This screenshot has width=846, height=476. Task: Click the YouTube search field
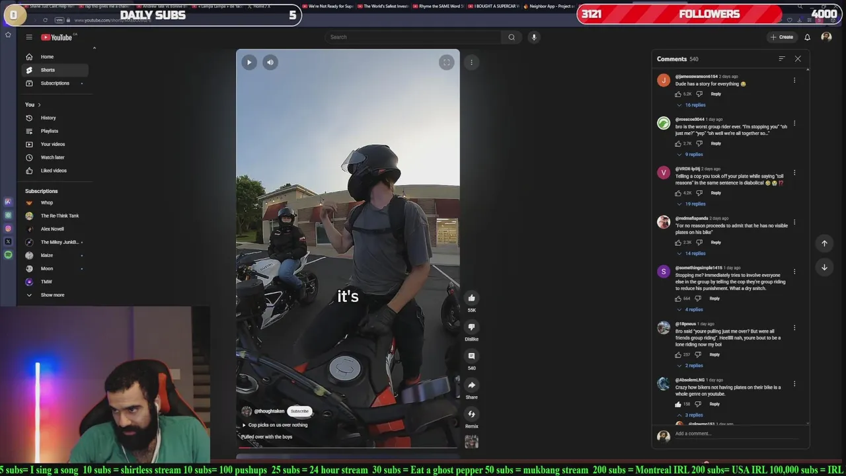(413, 37)
